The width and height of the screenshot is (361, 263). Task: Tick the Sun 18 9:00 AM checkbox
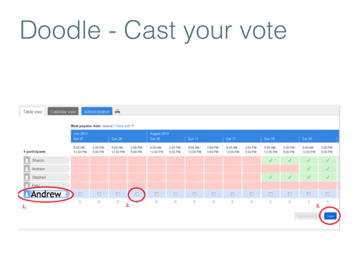pos(270,194)
